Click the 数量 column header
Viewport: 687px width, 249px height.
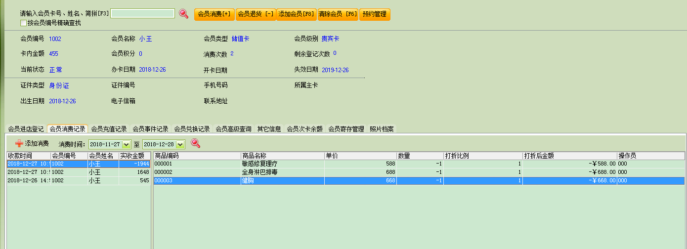(420, 156)
